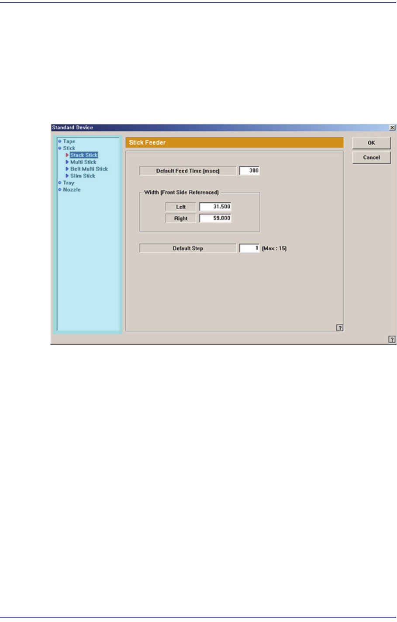Click the blue arrow beside Belt Multi Stick

pos(67,169)
